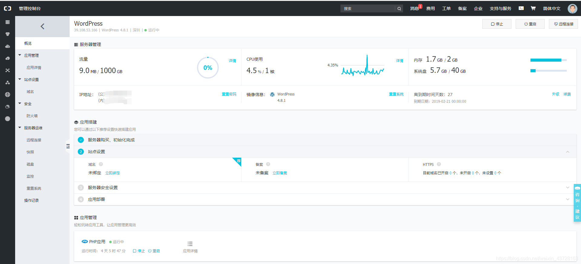Stop PHP应用 using its 停止 link

[139, 251]
